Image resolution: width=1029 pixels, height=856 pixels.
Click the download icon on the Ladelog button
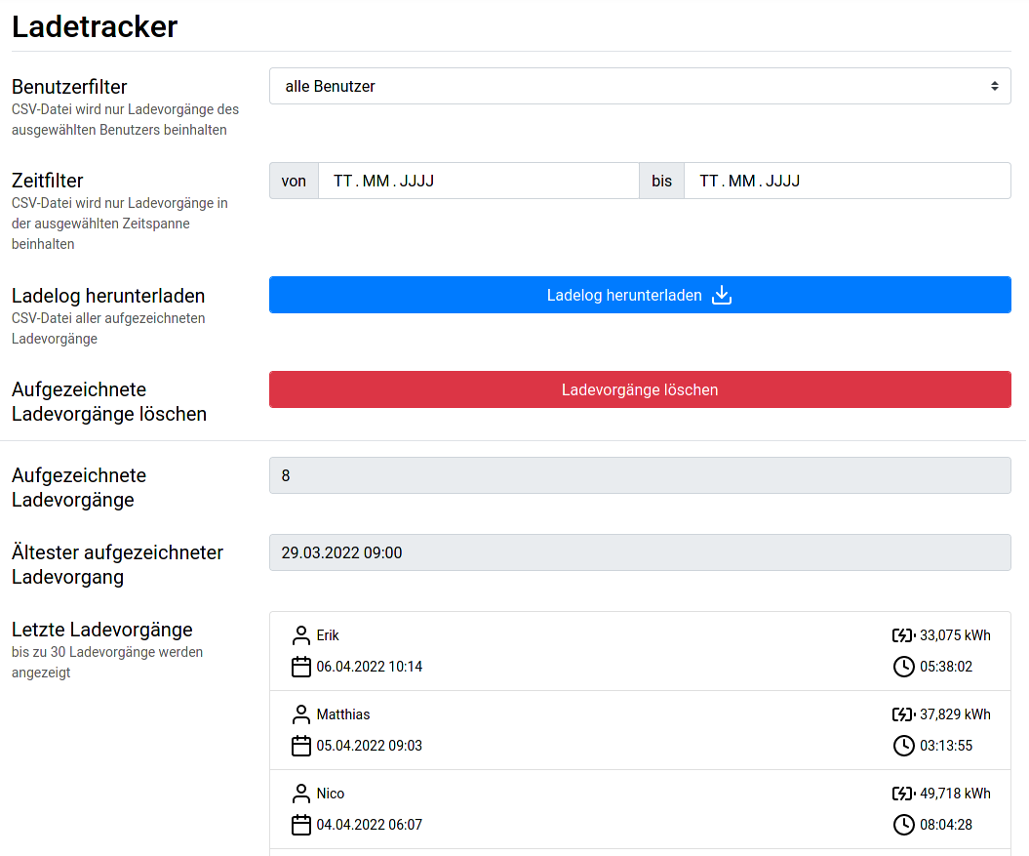722,295
